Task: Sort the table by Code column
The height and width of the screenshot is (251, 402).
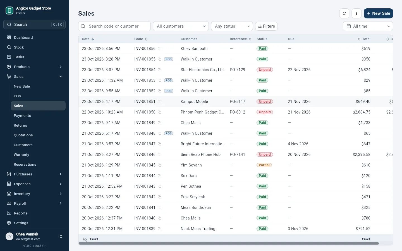Action: [141, 39]
